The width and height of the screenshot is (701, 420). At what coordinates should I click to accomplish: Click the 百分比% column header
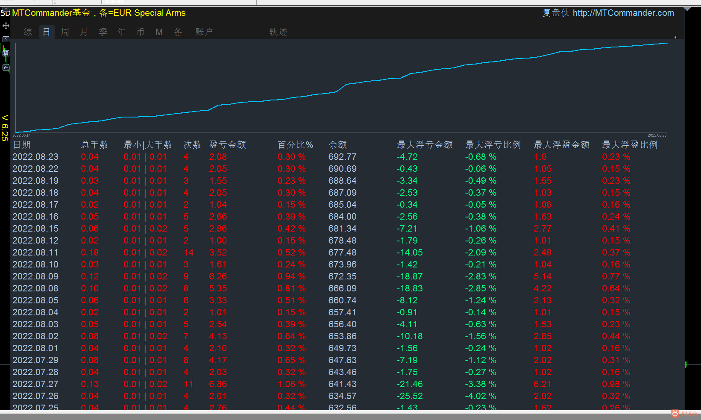pyautogui.click(x=295, y=145)
